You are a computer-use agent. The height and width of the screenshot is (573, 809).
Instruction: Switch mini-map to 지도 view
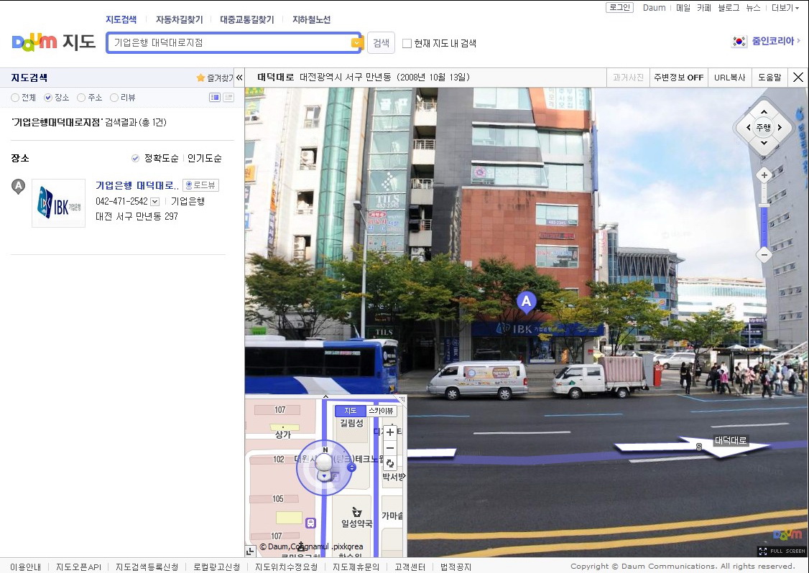tap(351, 411)
